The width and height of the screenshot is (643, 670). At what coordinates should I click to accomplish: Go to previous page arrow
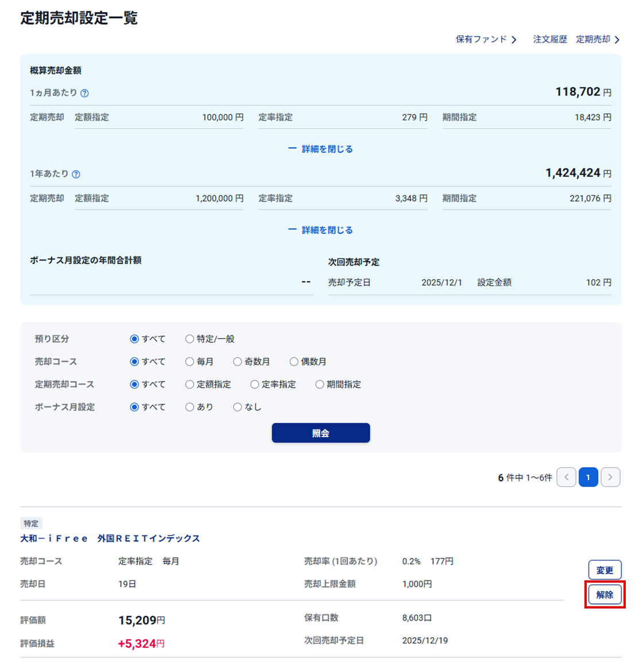pyautogui.click(x=566, y=478)
